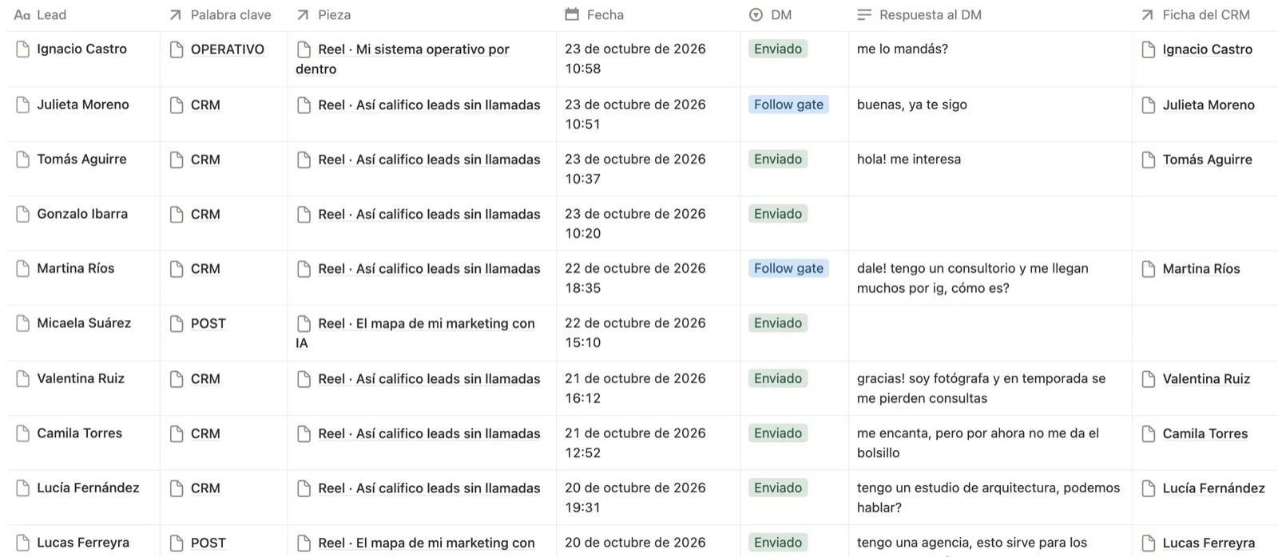This screenshot has height=557, width=1278.
Task: Open Reel El mapa de mi marketing in Micaela row
Action: (415, 333)
